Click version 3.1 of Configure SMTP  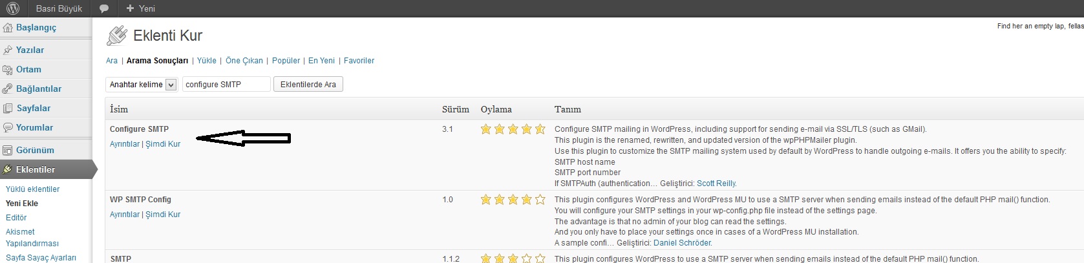point(447,129)
